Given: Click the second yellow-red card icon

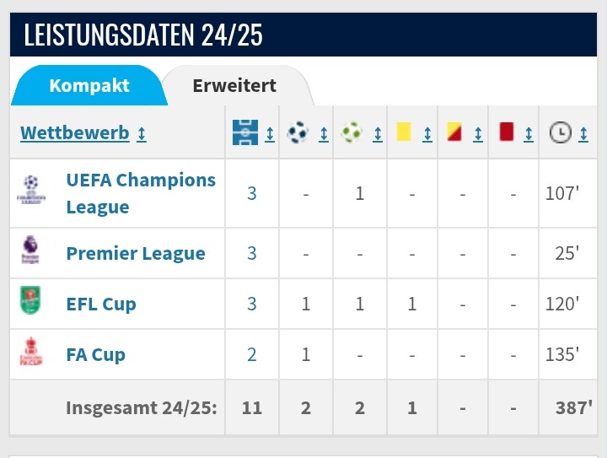Looking at the screenshot, I should [x=454, y=132].
